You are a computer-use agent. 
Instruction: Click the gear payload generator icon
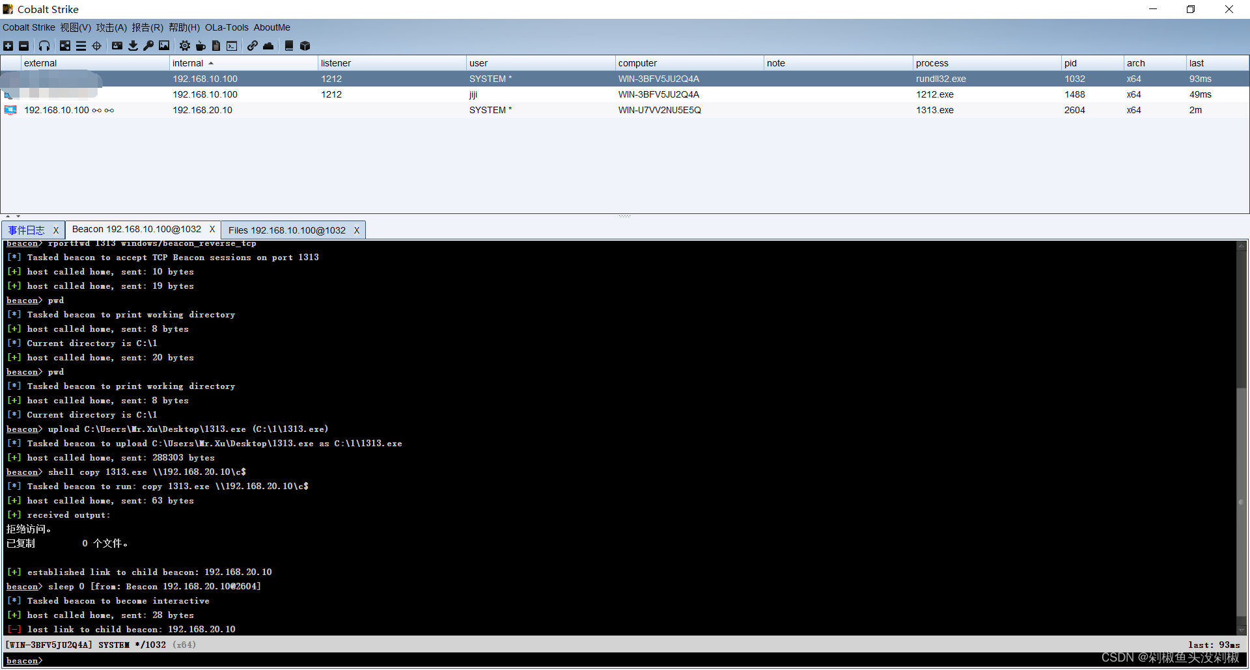click(x=185, y=46)
